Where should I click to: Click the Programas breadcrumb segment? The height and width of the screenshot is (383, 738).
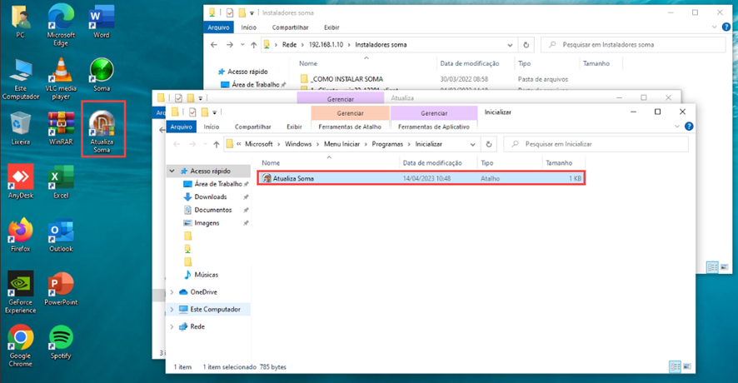[387, 144]
